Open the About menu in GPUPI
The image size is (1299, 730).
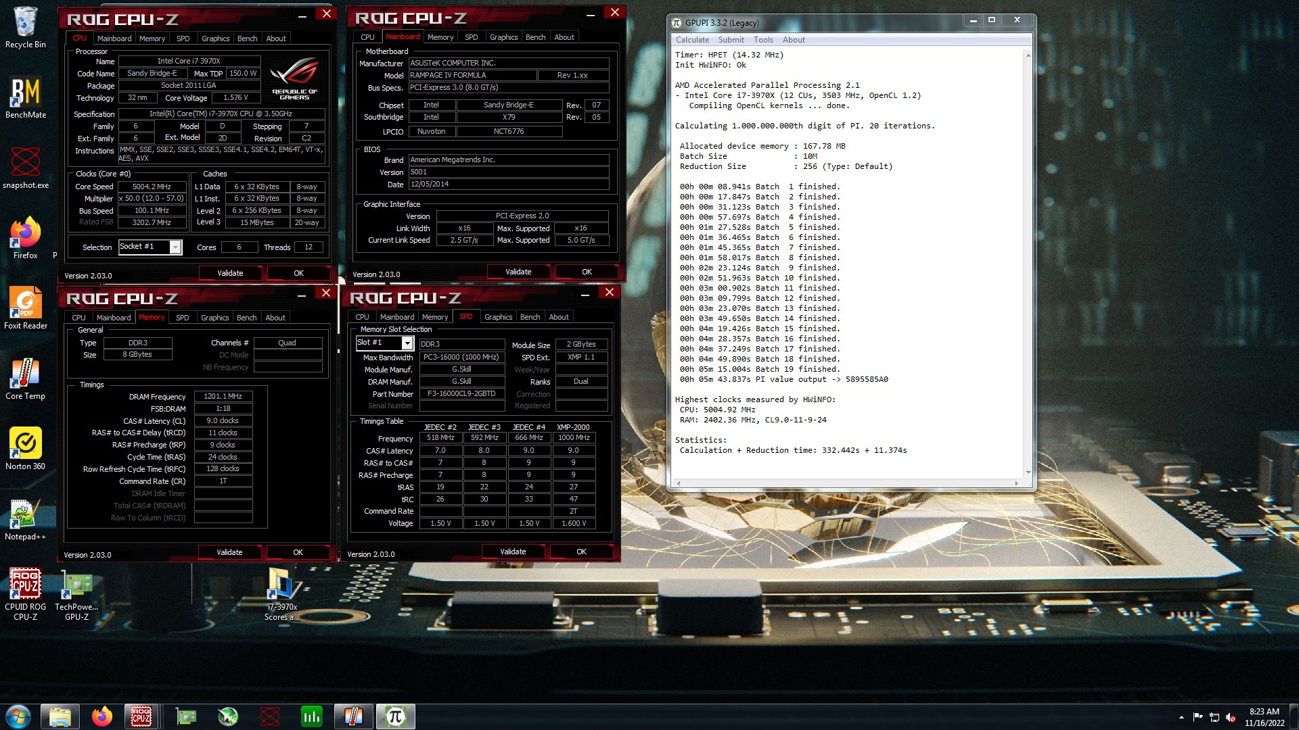pos(794,40)
